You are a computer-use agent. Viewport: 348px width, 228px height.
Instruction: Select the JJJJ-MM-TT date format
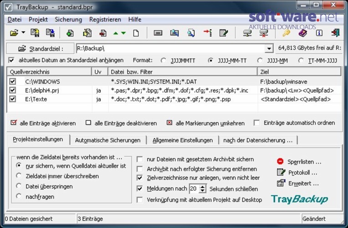(210, 61)
